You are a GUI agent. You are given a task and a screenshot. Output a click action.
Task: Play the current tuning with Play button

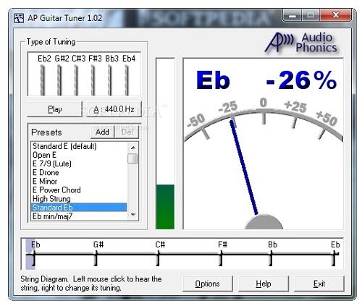(x=55, y=109)
